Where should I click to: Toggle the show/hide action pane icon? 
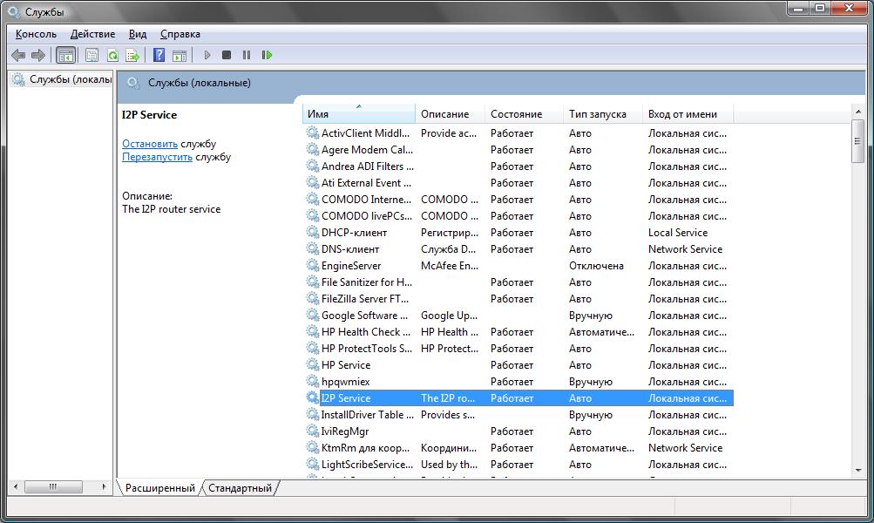[x=180, y=55]
